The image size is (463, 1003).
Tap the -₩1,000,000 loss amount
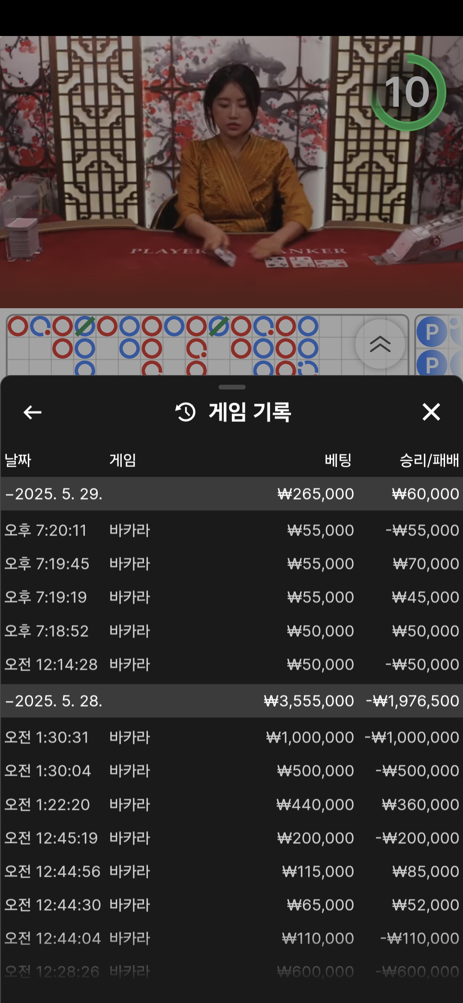[412, 737]
